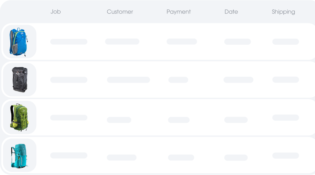The image size is (315, 175).
Task: Sort by the Job column header
Action: tap(56, 12)
